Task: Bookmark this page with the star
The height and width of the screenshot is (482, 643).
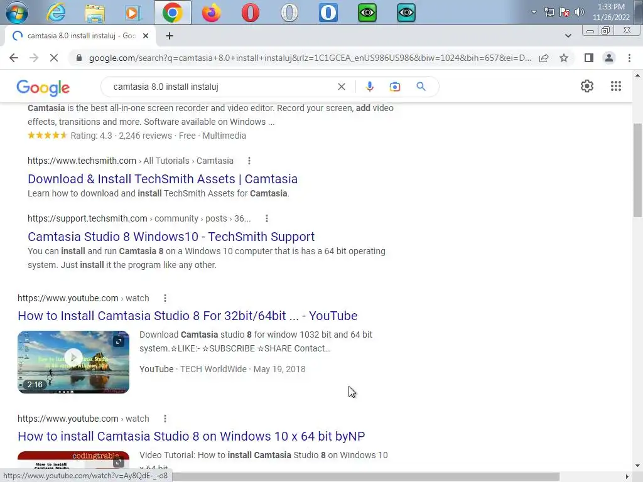Action: click(x=564, y=58)
